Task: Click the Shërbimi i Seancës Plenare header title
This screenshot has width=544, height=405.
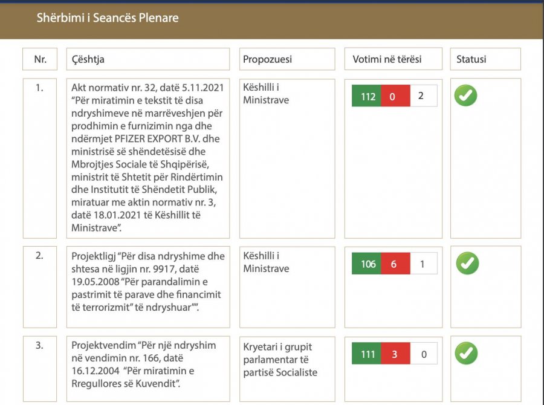Action: [x=108, y=18]
